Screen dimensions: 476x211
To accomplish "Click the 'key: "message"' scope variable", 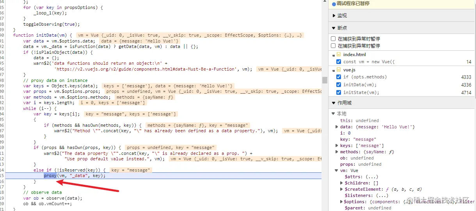I will (358, 139).
